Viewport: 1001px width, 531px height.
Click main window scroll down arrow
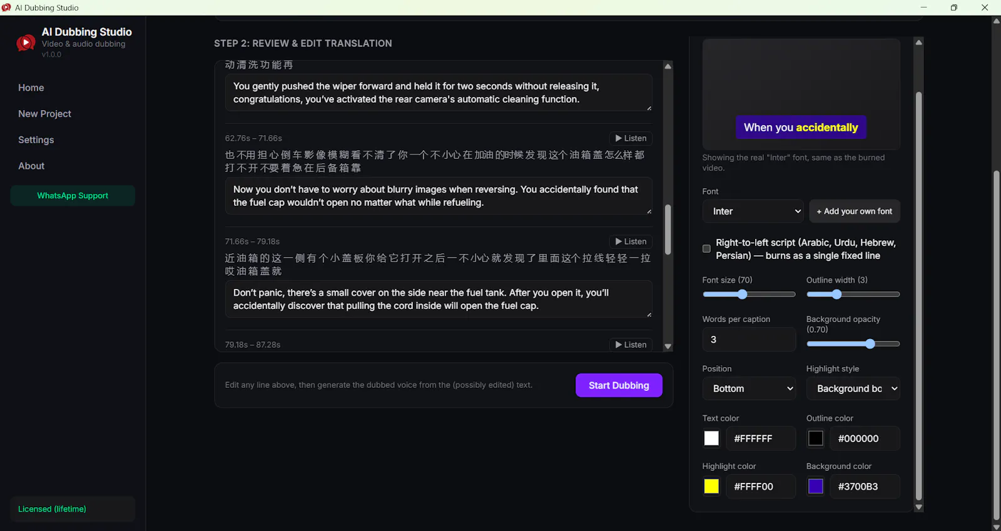[996, 527]
